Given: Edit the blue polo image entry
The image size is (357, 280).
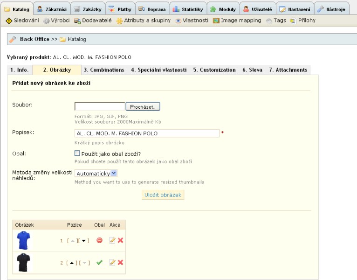Looking at the screenshot, I should tap(112, 240).
